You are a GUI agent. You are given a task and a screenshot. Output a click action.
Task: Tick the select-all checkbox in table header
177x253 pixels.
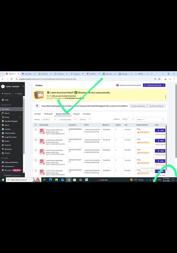pyautogui.click(x=36, y=125)
